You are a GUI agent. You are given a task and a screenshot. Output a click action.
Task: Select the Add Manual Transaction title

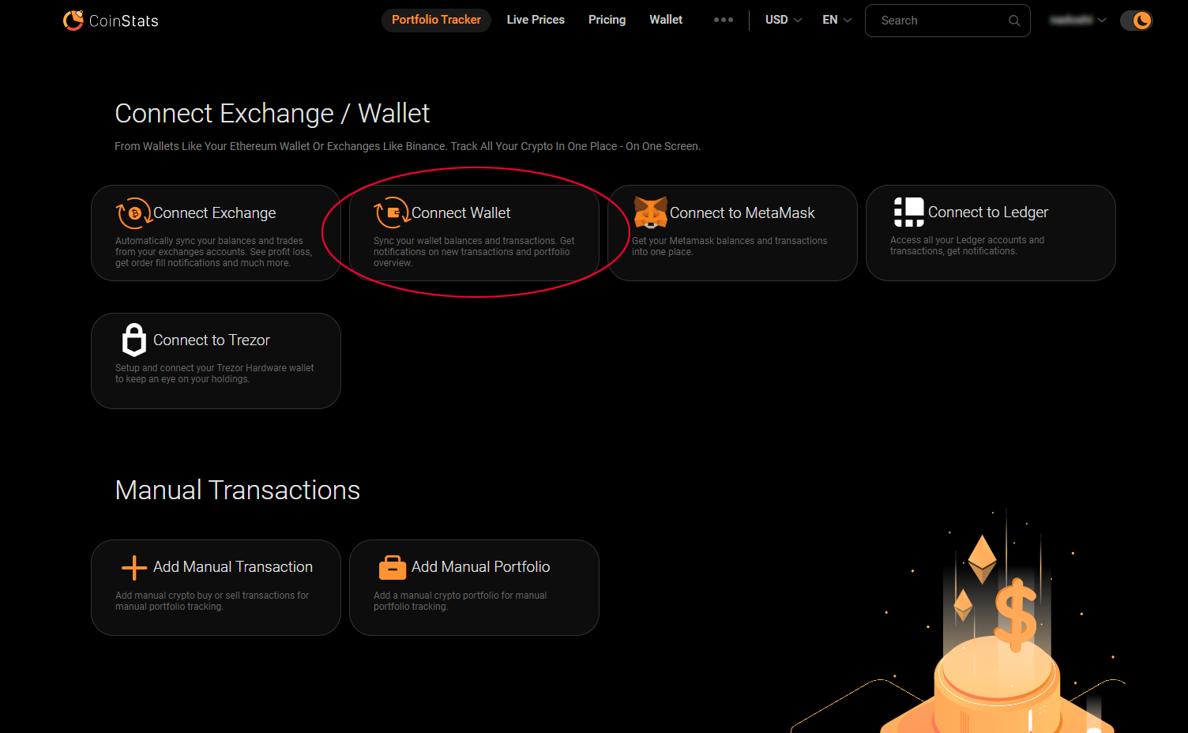pos(233,567)
